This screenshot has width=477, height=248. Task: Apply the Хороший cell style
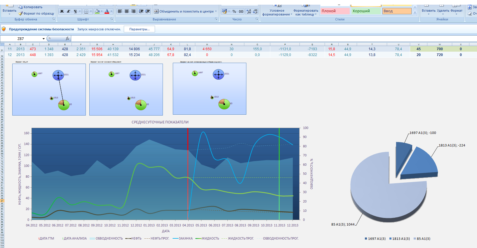(366, 11)
